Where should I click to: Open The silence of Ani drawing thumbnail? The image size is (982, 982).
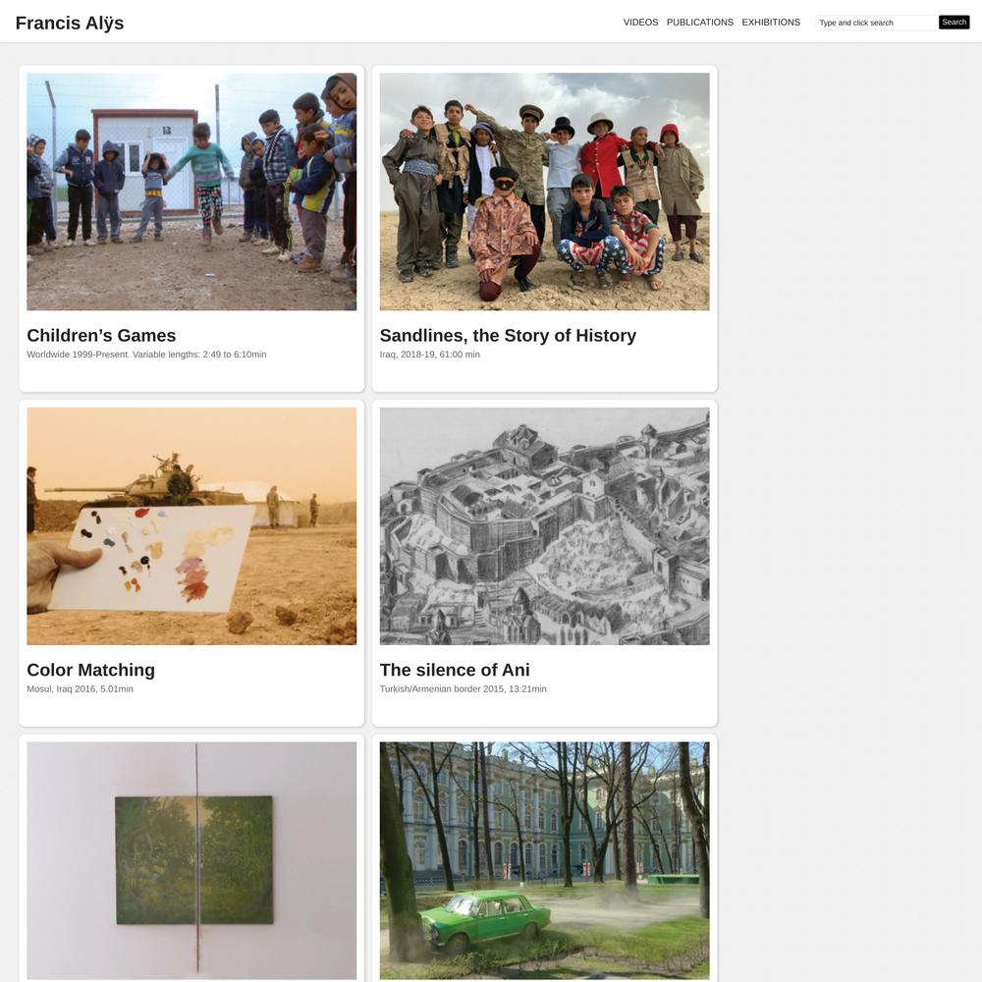[544, 526]
